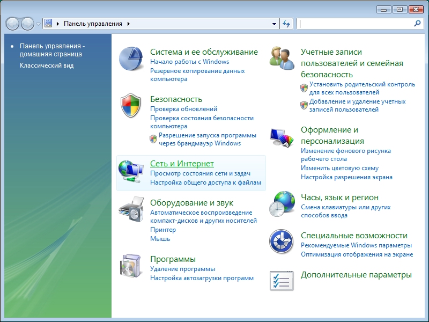Click 'Удаление программы'
Viewport: 429px width, 322px height.
point(183,269)
